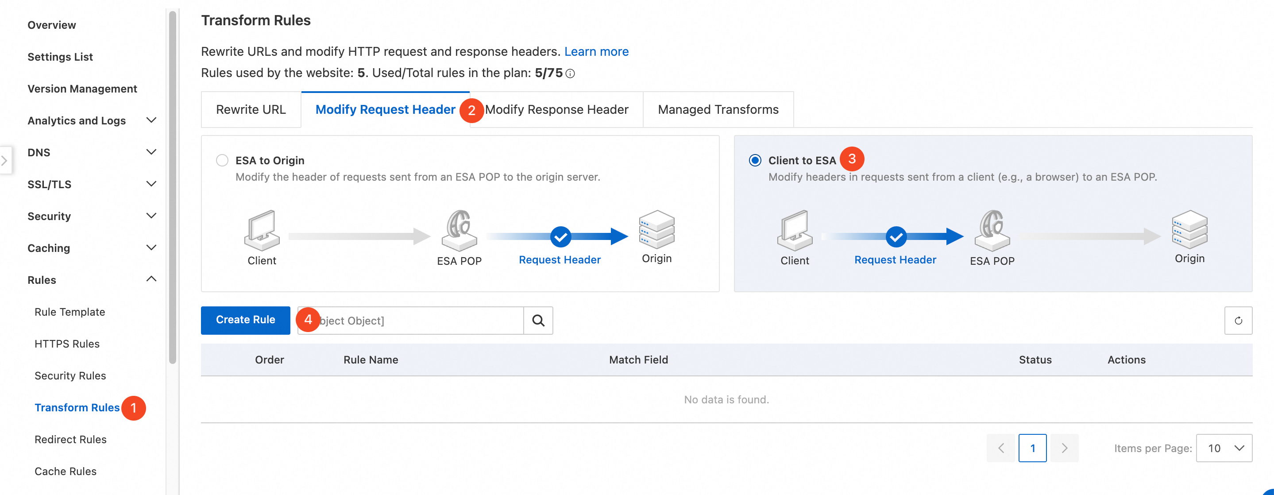Screen dimensions: 1274x495
Task: Click the Request Header label in ESA to Origin card
Action: 560,259
